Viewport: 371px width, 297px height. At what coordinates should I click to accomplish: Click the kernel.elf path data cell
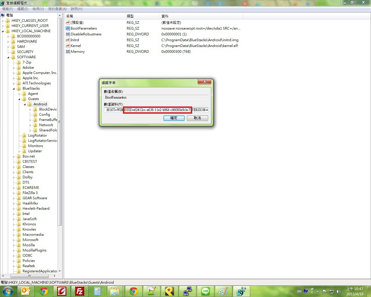pos(199,46)
